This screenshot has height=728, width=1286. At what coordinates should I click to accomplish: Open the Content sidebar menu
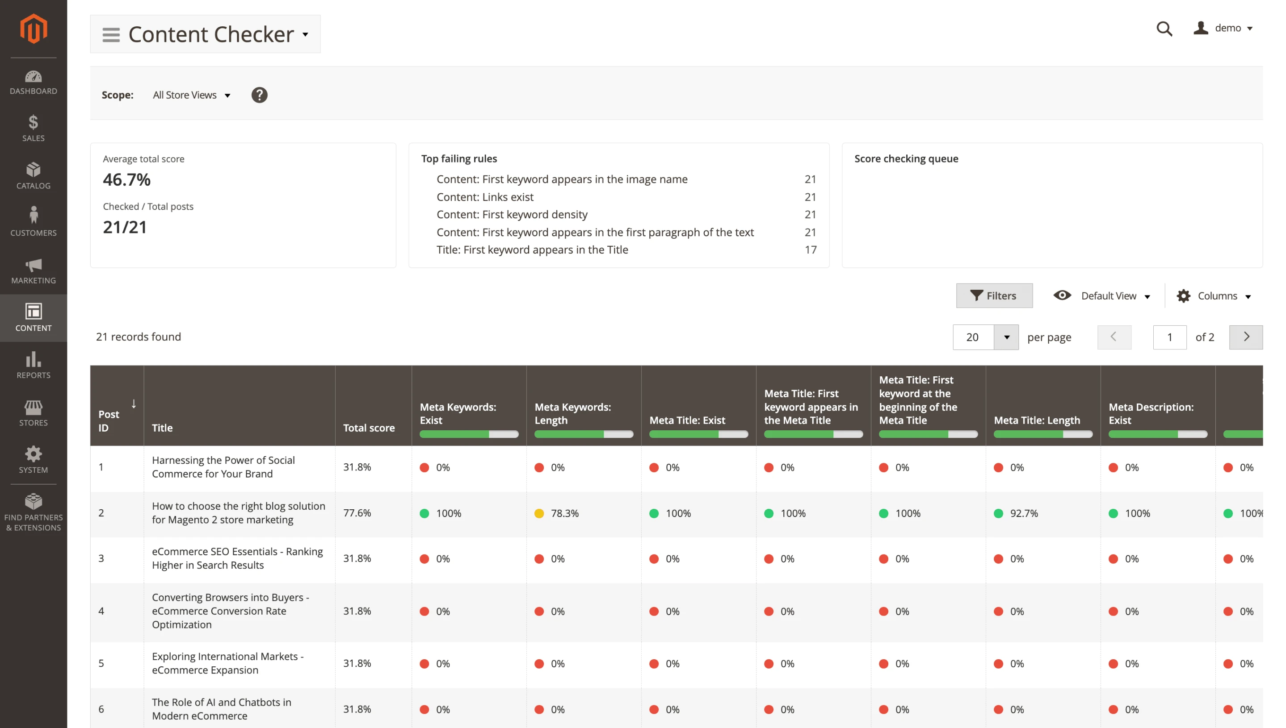[34, 318]
